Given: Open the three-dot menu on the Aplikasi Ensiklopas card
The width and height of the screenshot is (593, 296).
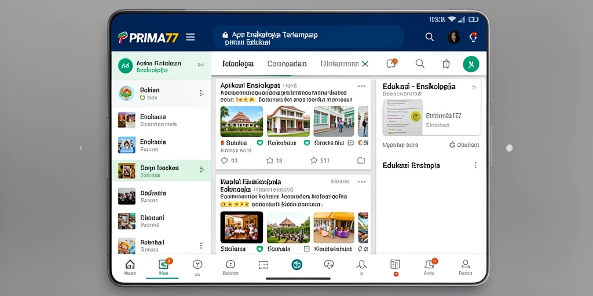Looking at the screenshot, I should point(361,86).
